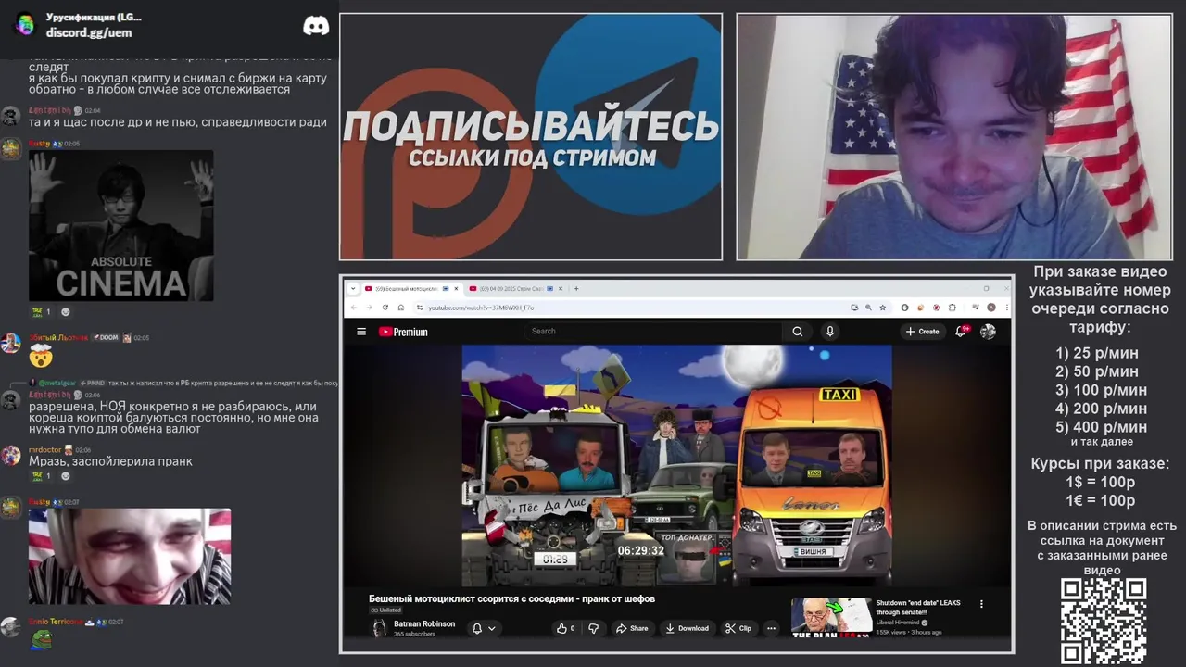This screenshot has height=667, width=1186.
Task: Click the Clip button under video
Action: point(738,628)
